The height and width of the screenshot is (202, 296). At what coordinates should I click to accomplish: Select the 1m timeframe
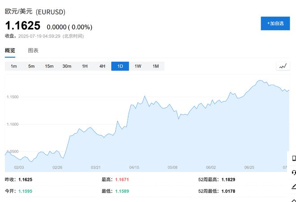[x=13, y=66]
